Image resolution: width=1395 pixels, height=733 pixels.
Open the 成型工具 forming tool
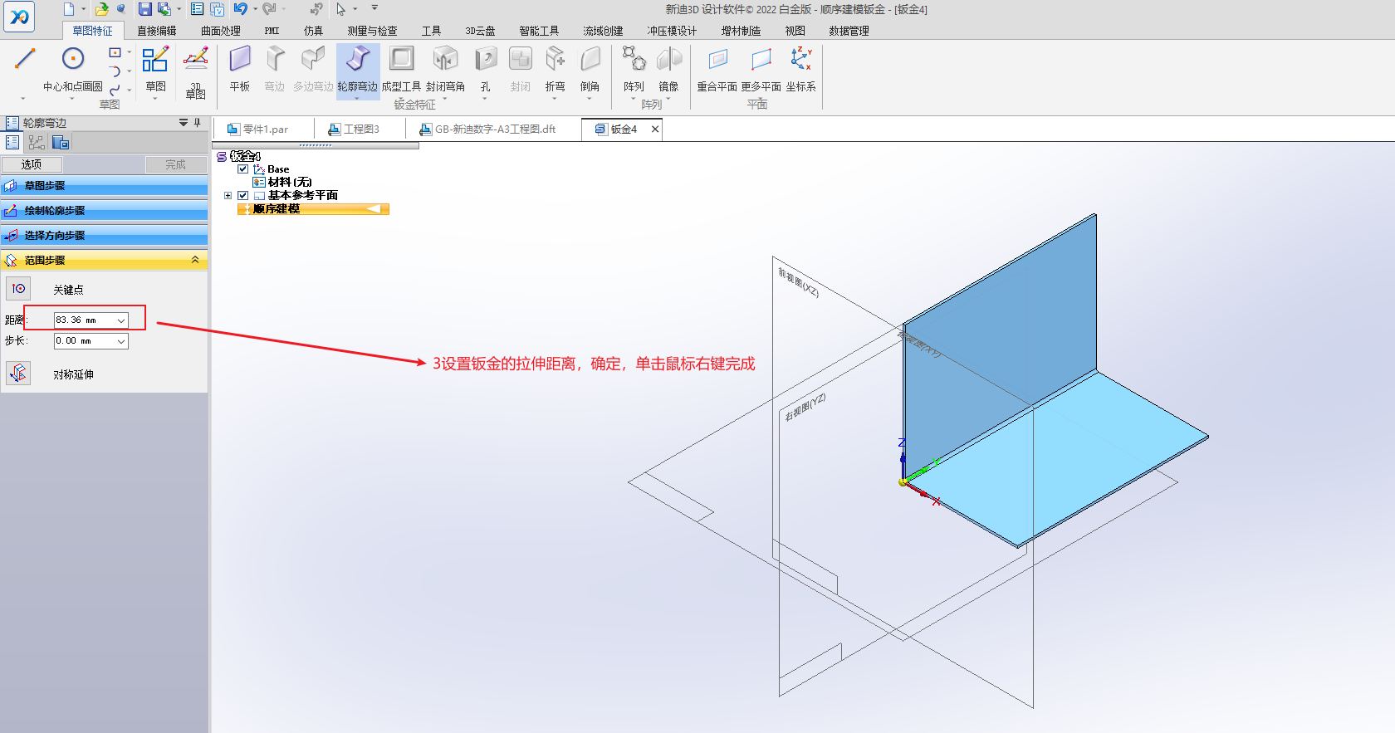401,68
